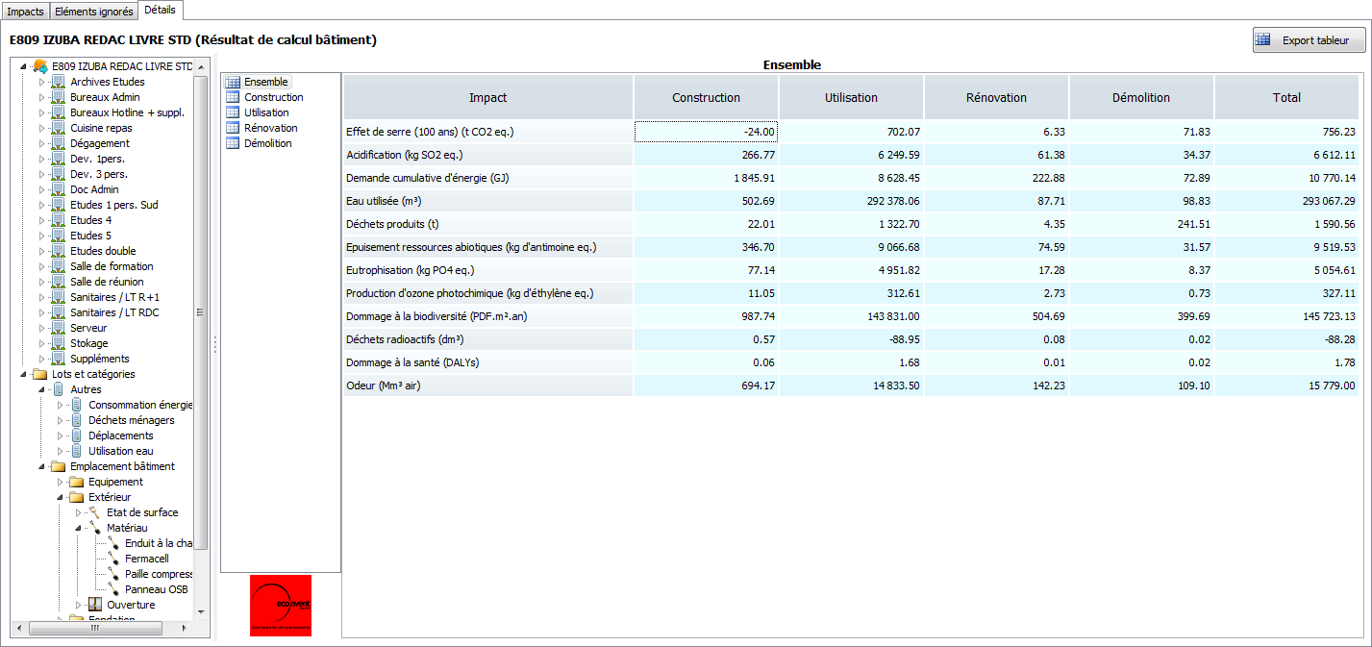This screenshot has width=1372, height=647.
Task: Select Sanitaires / LT RDC tree row
Action: coord(114,312)
